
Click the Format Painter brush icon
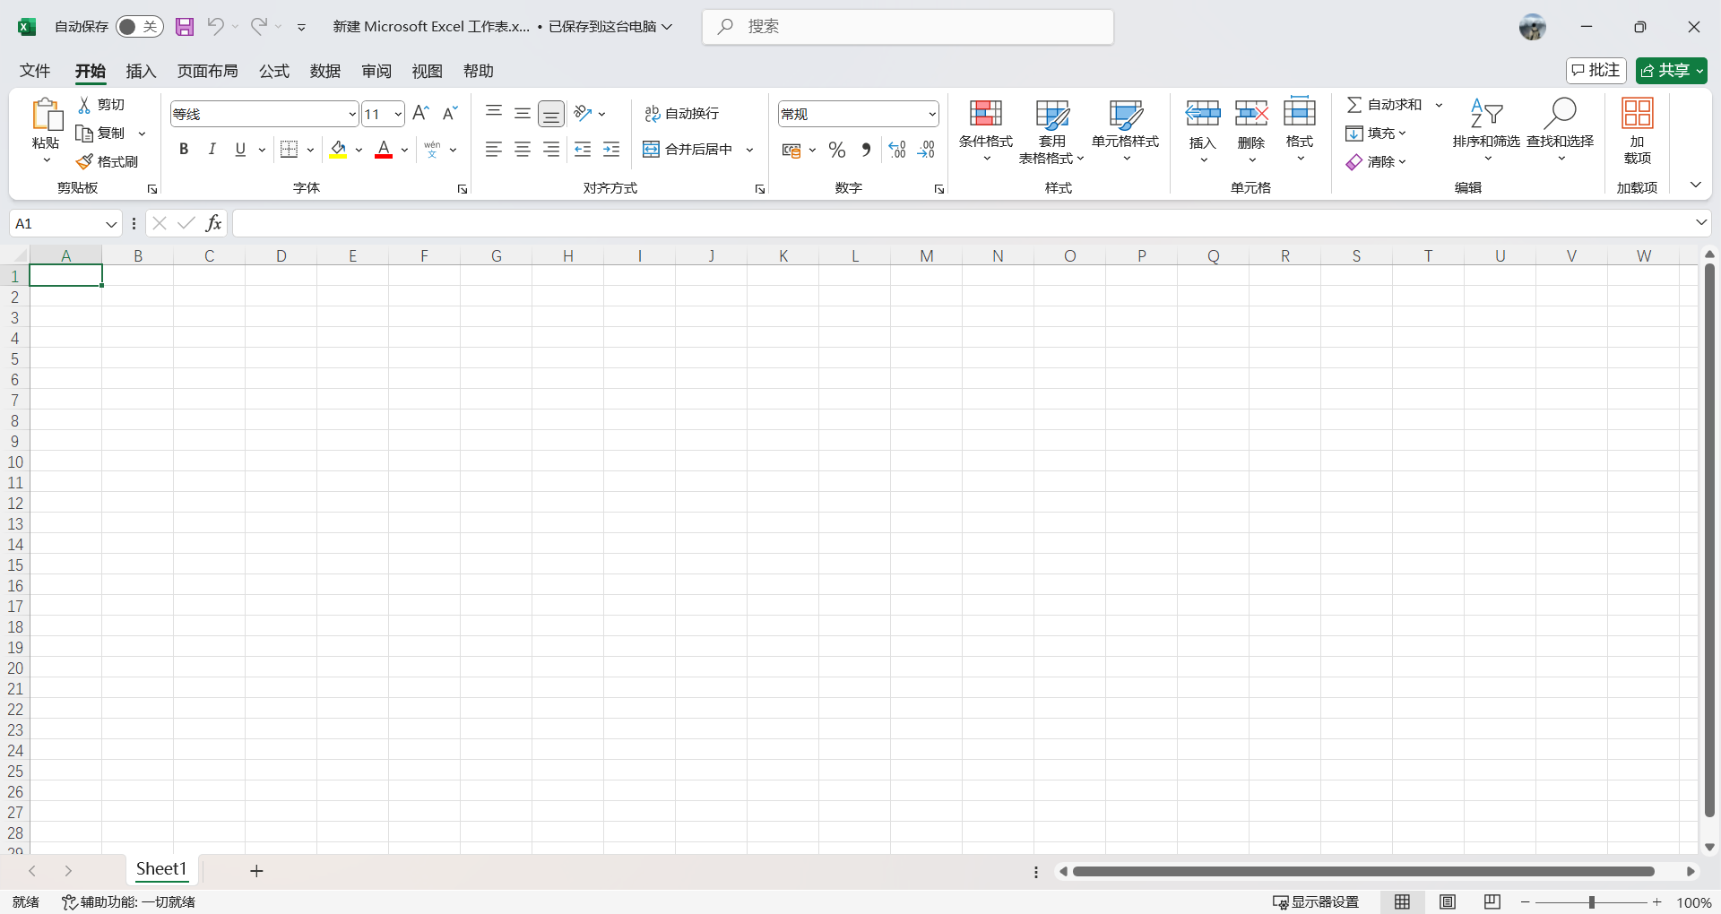[85, 162]
